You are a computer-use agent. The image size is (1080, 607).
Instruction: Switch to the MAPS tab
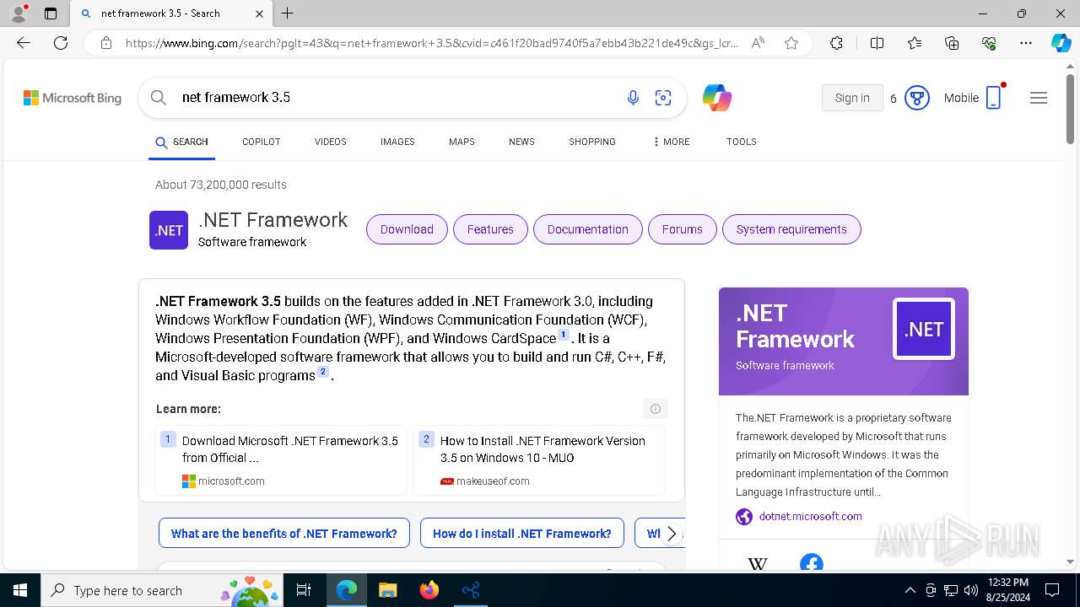coord(462,142)
